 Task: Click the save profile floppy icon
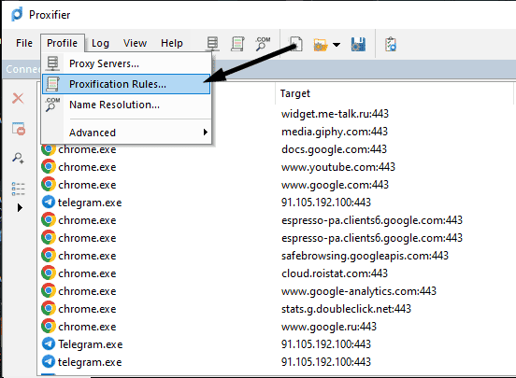pos(358,45)
